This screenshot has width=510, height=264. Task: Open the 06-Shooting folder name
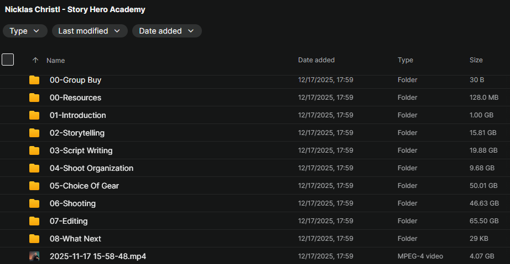[72, 203]
